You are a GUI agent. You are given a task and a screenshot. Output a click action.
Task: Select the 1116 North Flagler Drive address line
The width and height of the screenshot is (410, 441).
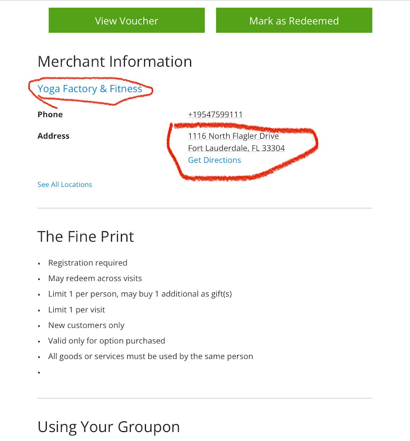(234, 136)
